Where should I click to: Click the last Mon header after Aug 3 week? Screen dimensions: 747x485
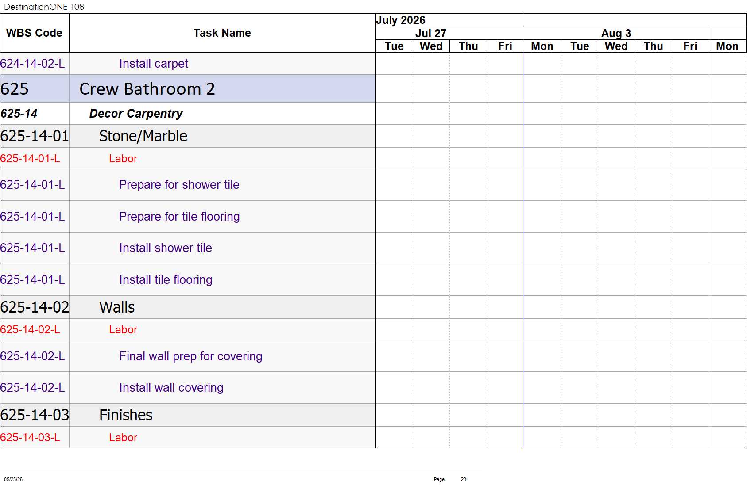coord(727,46)
